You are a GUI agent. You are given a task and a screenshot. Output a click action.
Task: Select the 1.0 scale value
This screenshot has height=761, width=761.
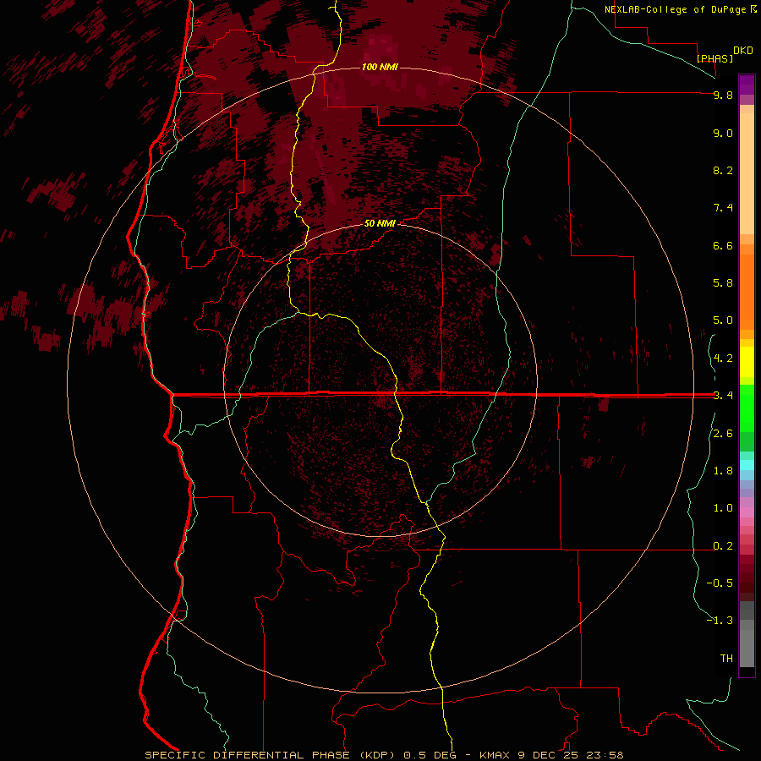coord(723,508)
